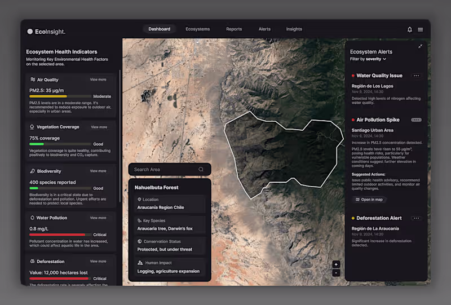Viewport: 451px width, 305px height.
Task: Click the Vegetation Coverage plant icon
Action: 32,127
